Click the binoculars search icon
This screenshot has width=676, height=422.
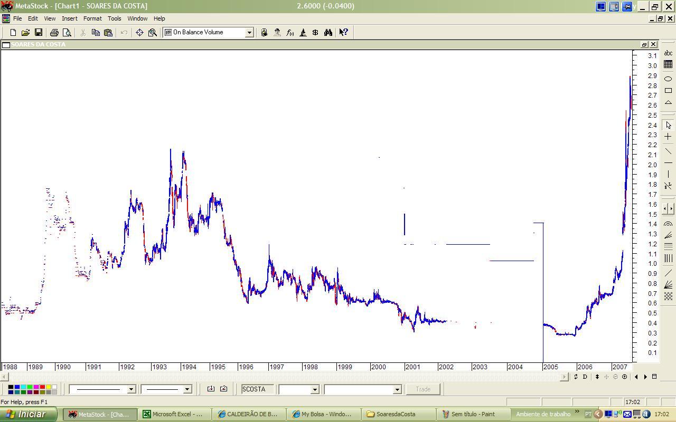pos(328,32)
